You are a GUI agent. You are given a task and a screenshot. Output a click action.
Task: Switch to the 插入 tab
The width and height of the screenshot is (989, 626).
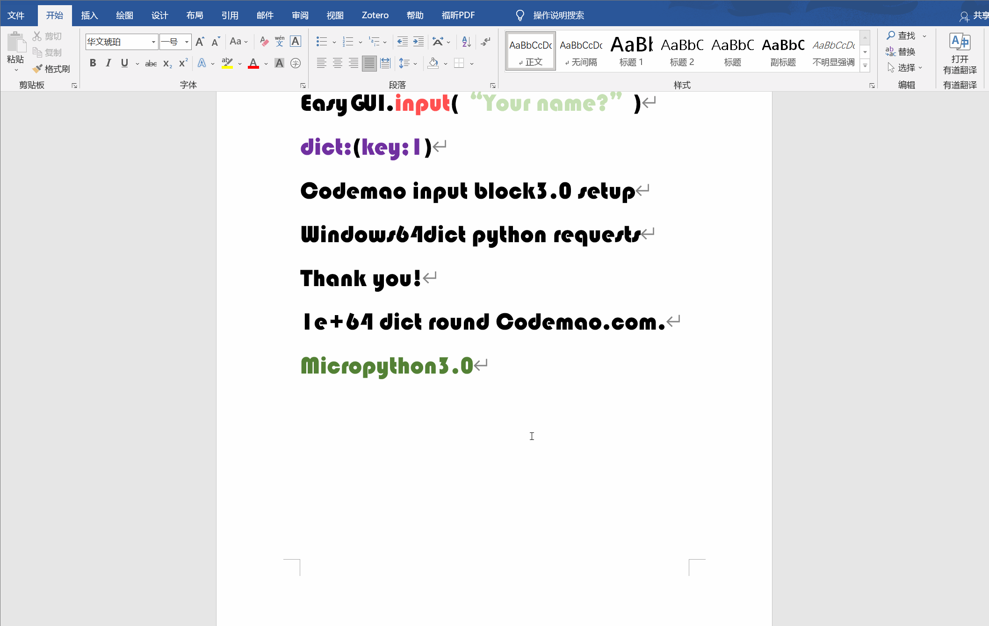pyautogui.click(x=89, y=15)
